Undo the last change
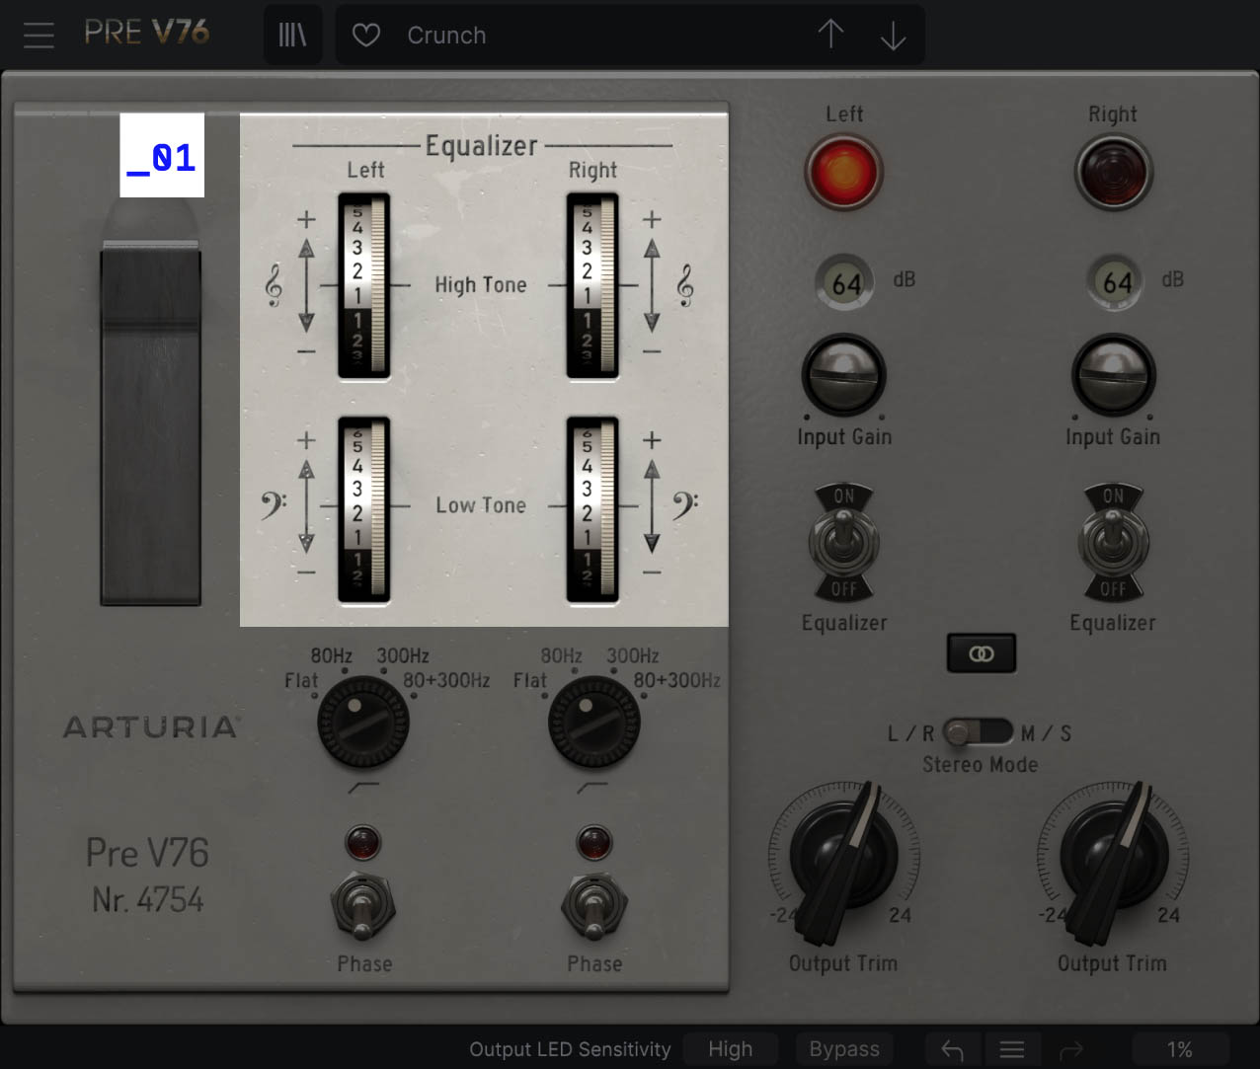Image resolution: width=1260 pixels, height=1069 pixels. (x=952, y=1049)
